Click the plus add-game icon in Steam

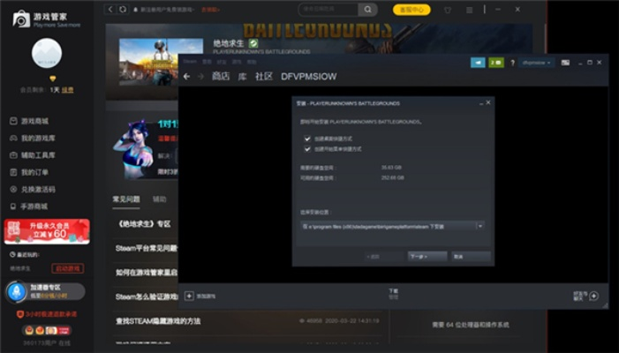point(189,296)
